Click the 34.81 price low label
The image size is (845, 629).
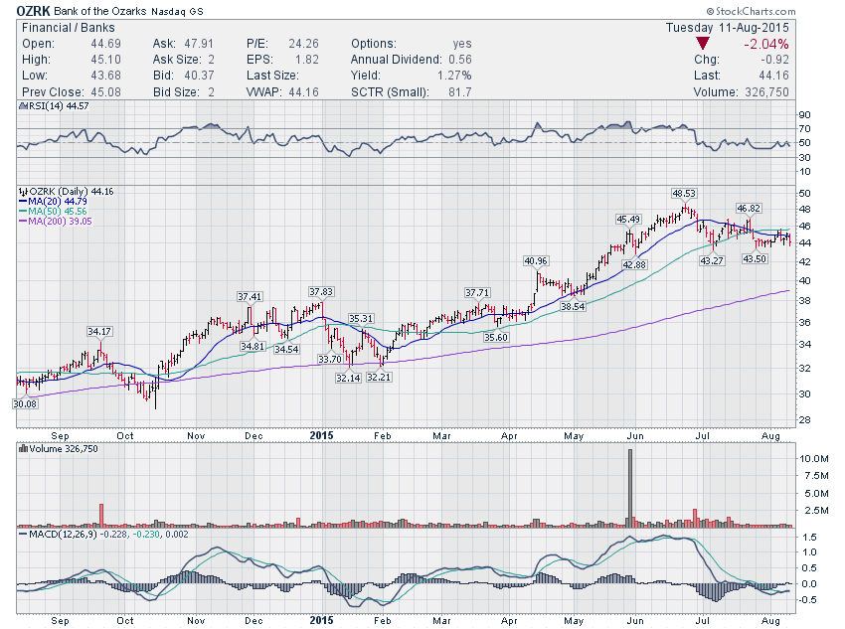tap(253, 346)
